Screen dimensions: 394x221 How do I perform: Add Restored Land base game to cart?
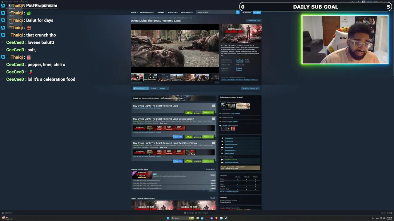[208, 113]
